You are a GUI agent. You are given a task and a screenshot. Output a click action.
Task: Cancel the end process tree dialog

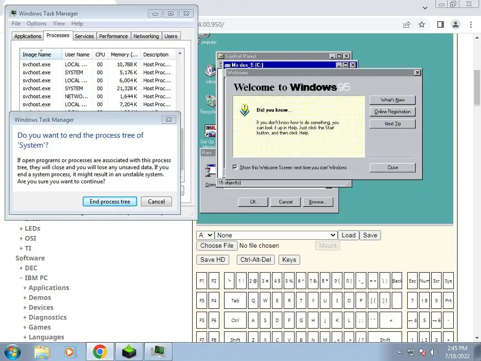click(156, 202)
